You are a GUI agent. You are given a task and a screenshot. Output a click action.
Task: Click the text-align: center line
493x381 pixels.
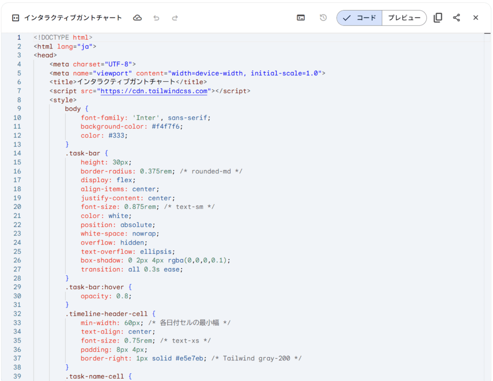(x=118, y=332)
